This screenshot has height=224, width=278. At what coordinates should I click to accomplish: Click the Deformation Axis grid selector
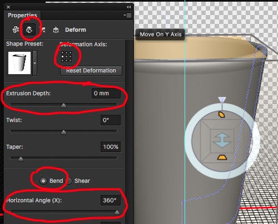click(x=66, y=56)
